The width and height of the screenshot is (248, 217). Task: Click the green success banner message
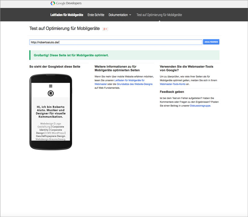[71, 55]
